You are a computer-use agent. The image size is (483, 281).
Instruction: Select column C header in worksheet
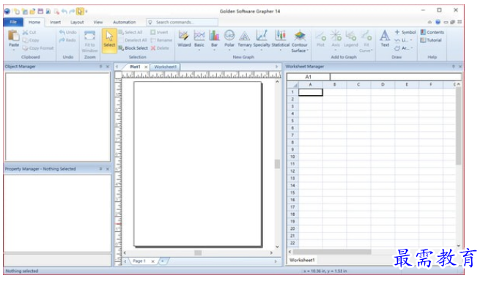(x=358, y=84)
